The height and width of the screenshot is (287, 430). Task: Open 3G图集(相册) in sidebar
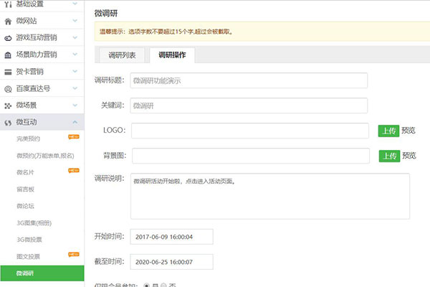pyautogui.click(x=34, y=223)
